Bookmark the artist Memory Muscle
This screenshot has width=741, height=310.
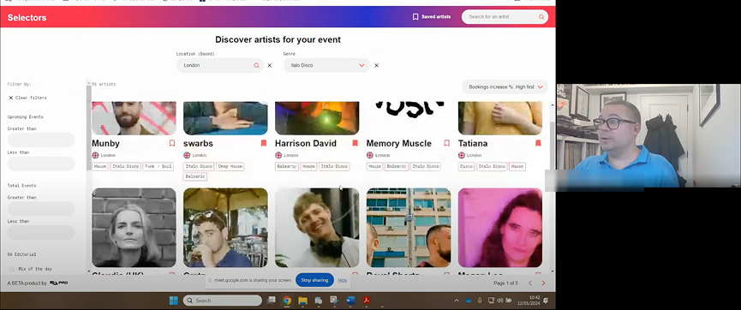446,143
